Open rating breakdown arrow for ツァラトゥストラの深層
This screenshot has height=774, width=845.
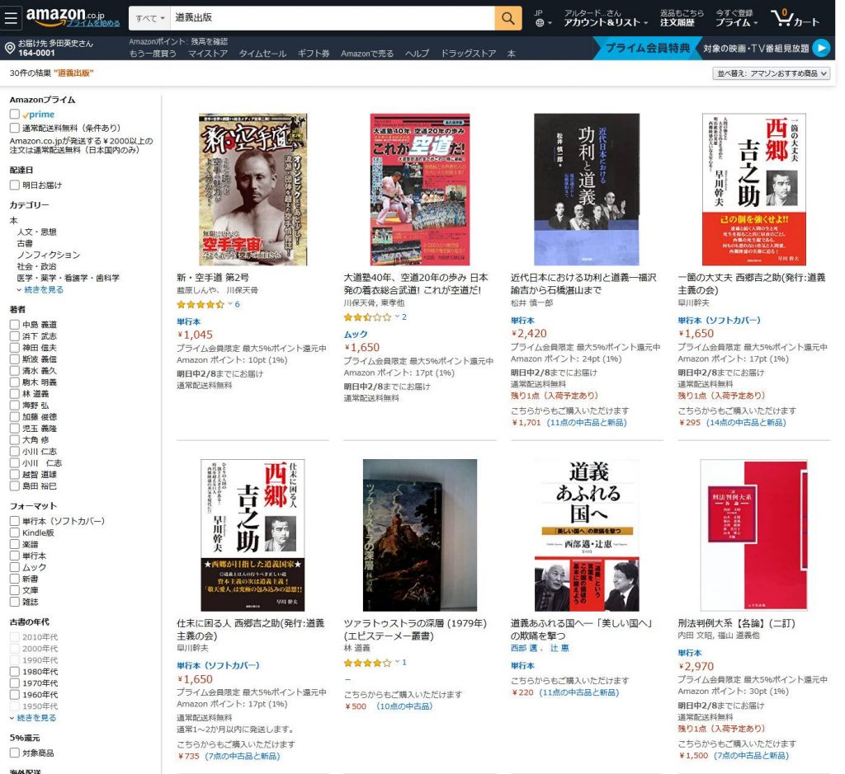[397, 663]
